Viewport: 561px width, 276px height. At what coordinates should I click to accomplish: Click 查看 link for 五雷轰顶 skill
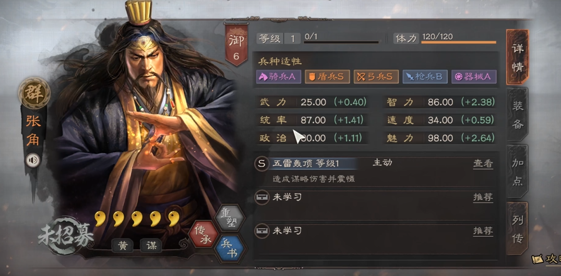(483, 164)
